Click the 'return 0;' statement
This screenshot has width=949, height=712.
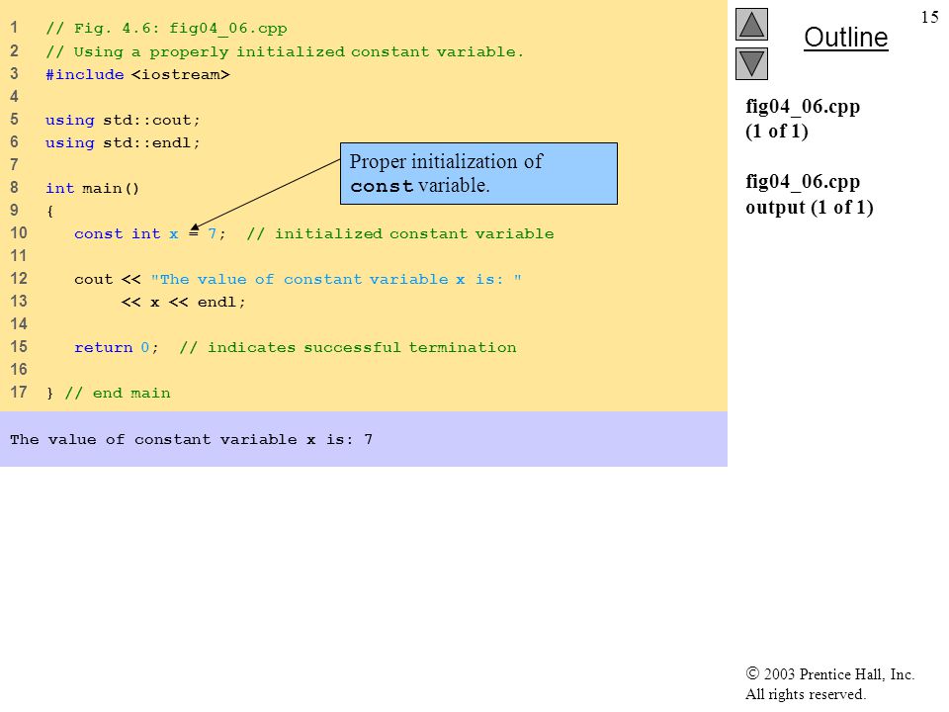[117, 347]
